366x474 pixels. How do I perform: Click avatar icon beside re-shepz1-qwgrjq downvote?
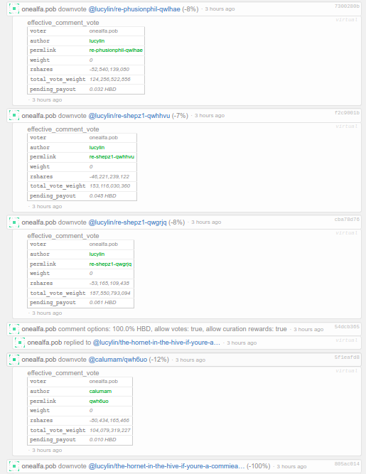tap(14, 222)
